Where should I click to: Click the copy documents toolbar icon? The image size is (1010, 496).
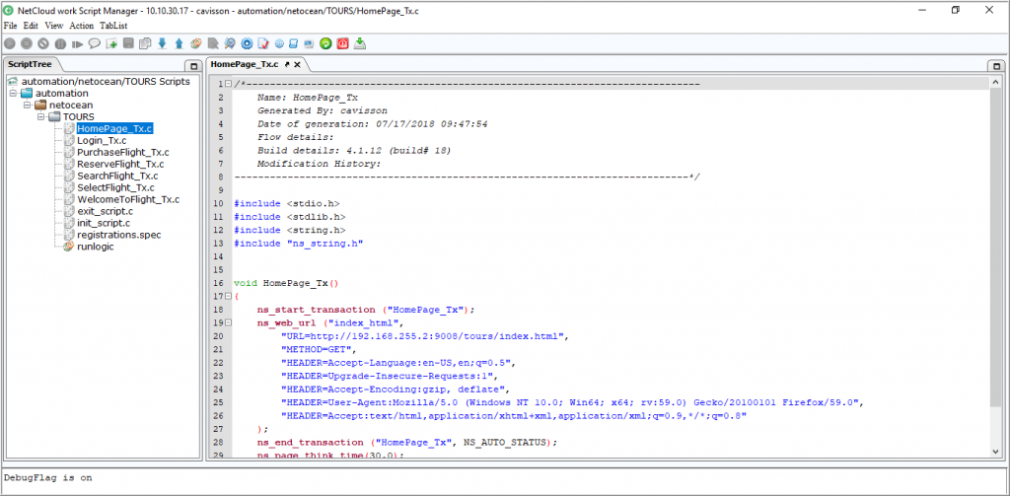(x=145, y=43)
